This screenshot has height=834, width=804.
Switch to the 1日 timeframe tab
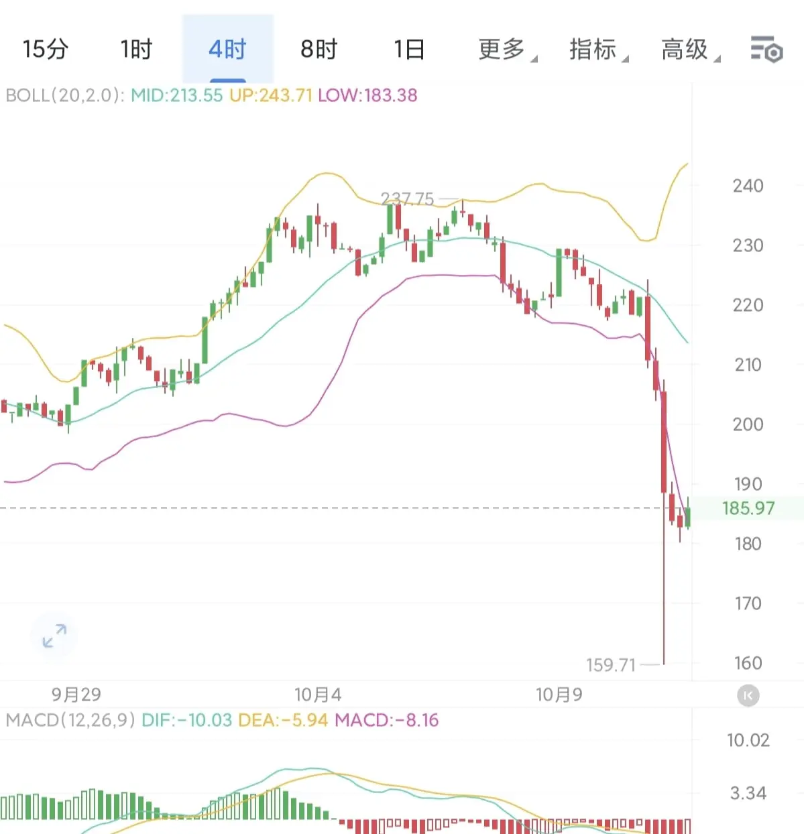409,49
